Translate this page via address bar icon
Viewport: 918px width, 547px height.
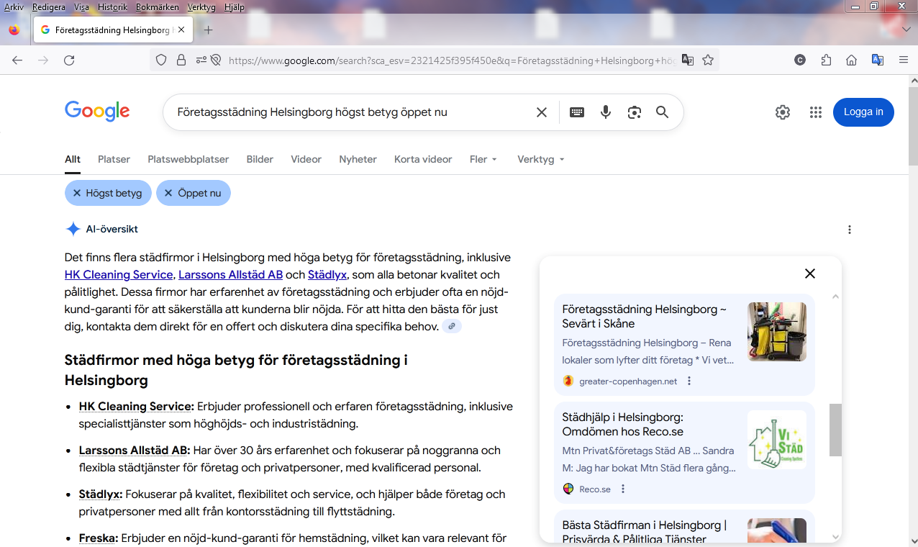[688, 60]
